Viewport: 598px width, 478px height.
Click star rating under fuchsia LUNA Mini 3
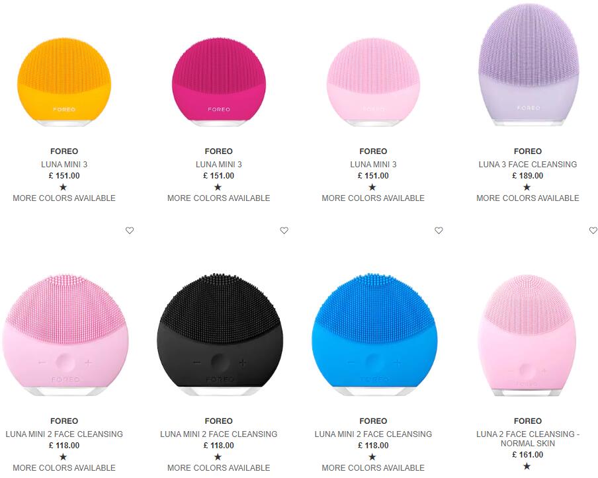tap(218, 187)
